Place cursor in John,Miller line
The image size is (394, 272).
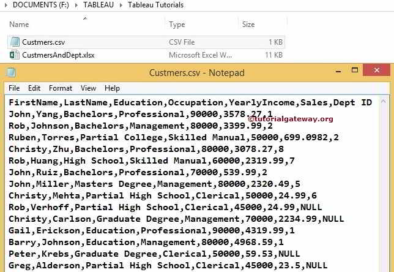pos(154,184)
